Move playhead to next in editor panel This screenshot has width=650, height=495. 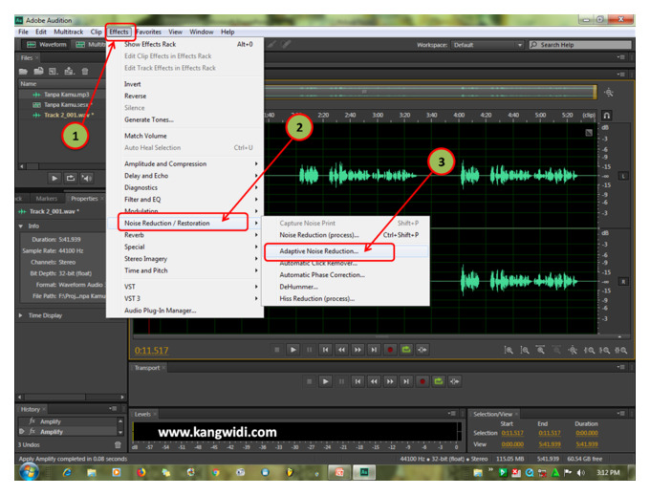click(x=374, y=350)
